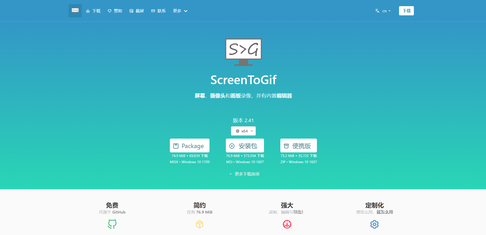Click the text 想怎么用, 就怎么用
This screenshot has width=486, height=235.
click(374, 212)
